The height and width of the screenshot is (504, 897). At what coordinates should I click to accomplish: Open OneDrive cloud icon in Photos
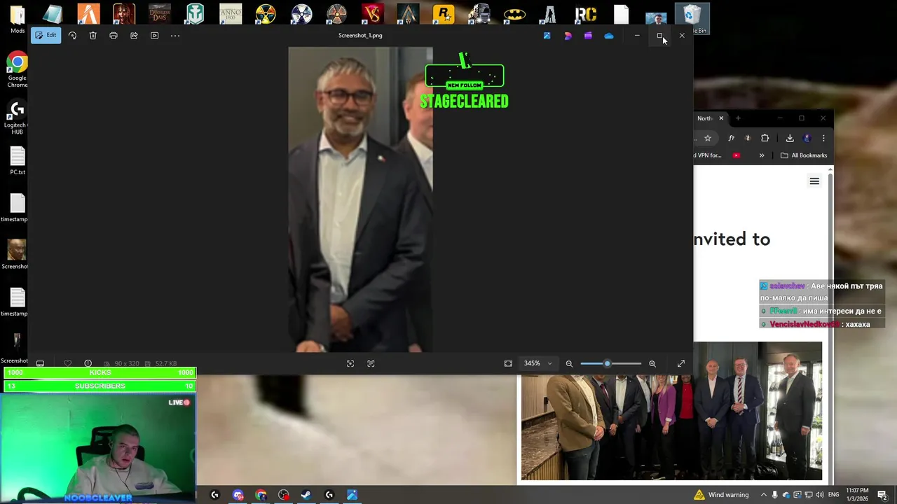pos(609,36)
